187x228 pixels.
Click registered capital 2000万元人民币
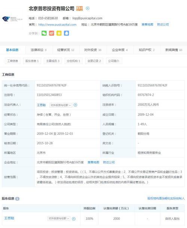[x=148, y=104]
